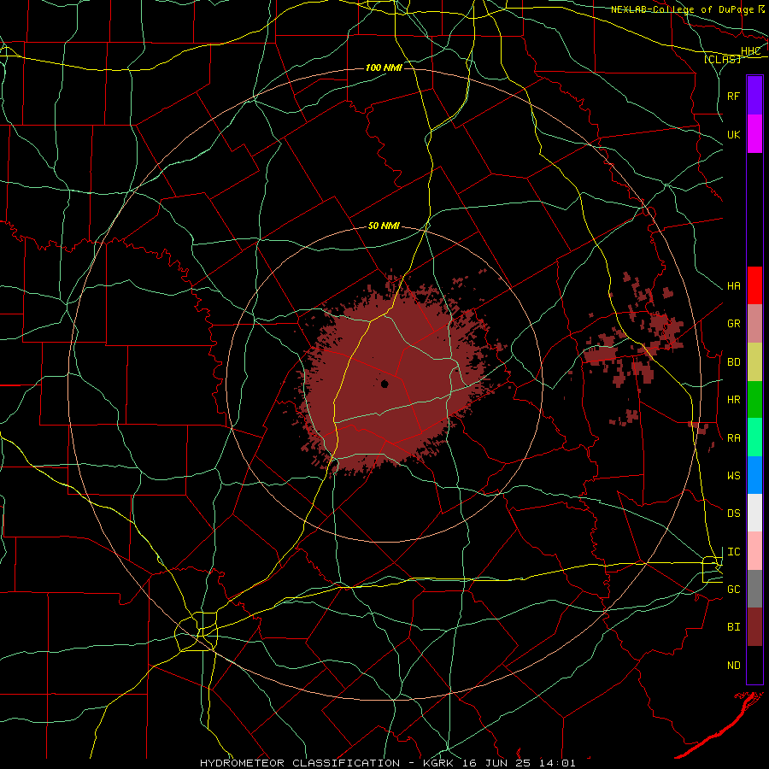Click the 50 NMI range ring label

point(384,226)
